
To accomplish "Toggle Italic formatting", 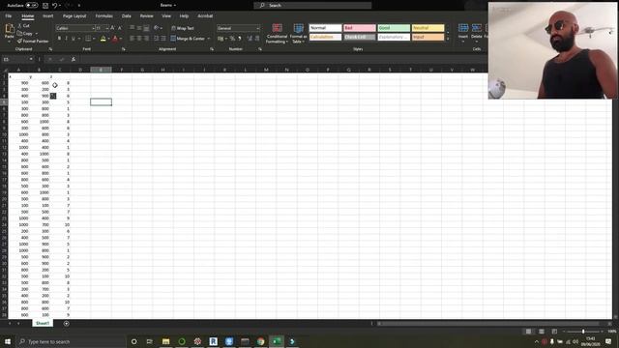I will pos(66,39).
